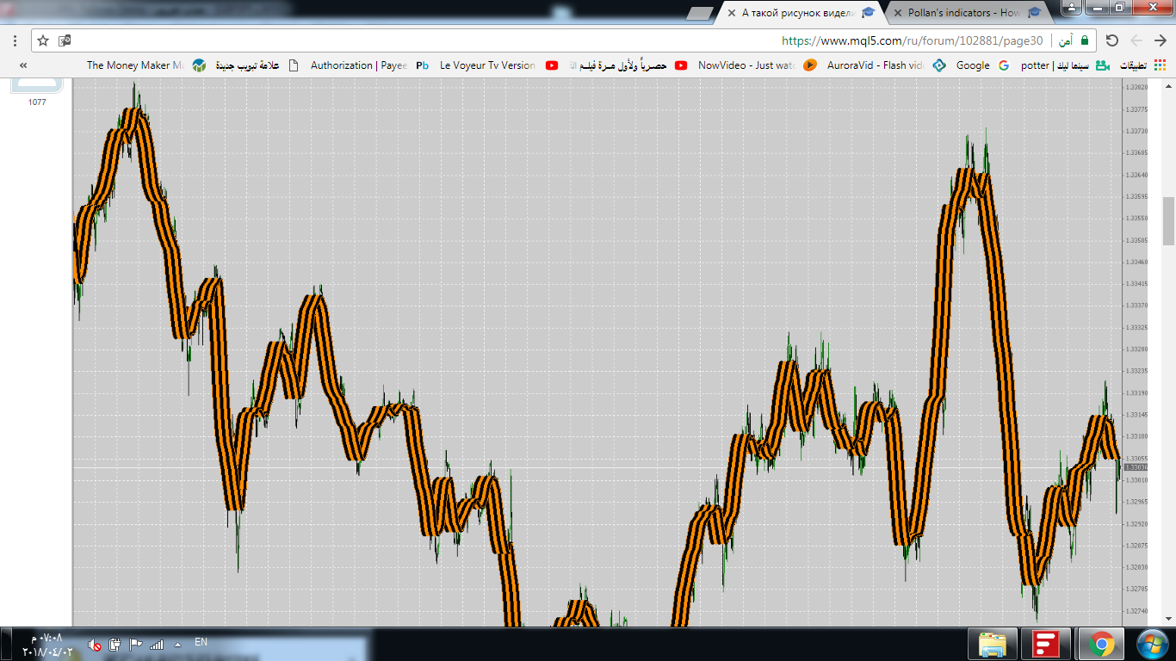Toggle the muted volume tray icon
This screenshot has width=1176, height=661.
(95, 644)
